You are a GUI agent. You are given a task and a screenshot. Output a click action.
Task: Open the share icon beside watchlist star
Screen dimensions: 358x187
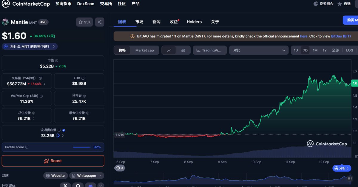[x=100, y=22]
